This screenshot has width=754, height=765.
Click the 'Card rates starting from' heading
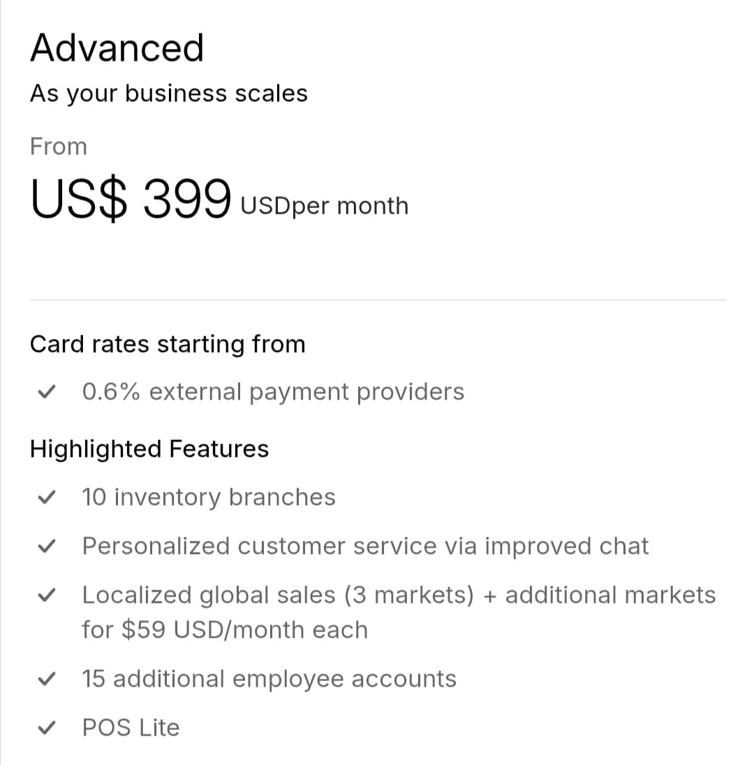168,344
